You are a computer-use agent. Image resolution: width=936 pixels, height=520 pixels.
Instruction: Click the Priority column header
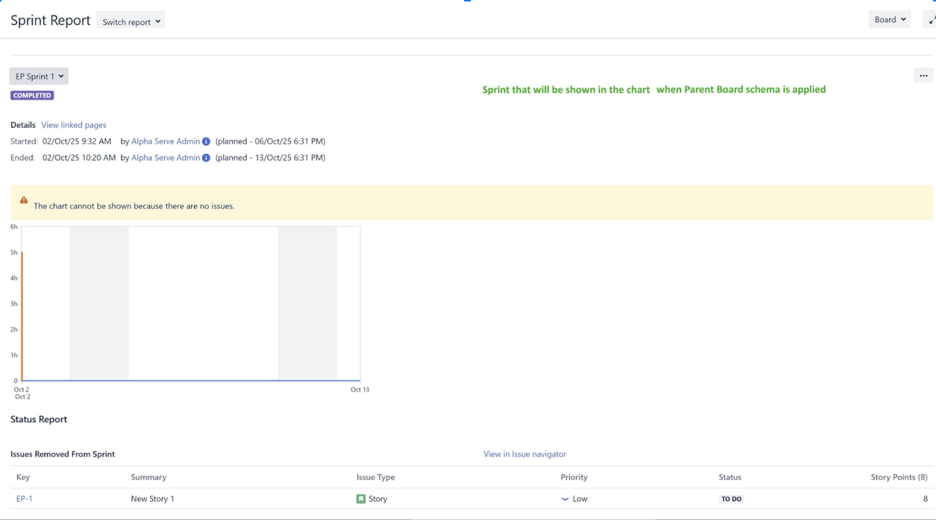[574, 477]
